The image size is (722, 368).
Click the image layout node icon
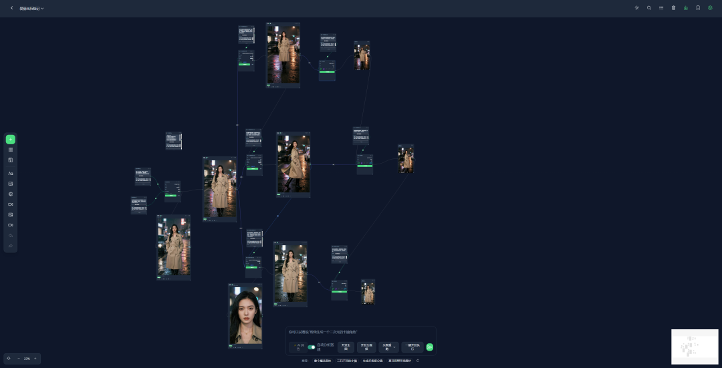11,184
